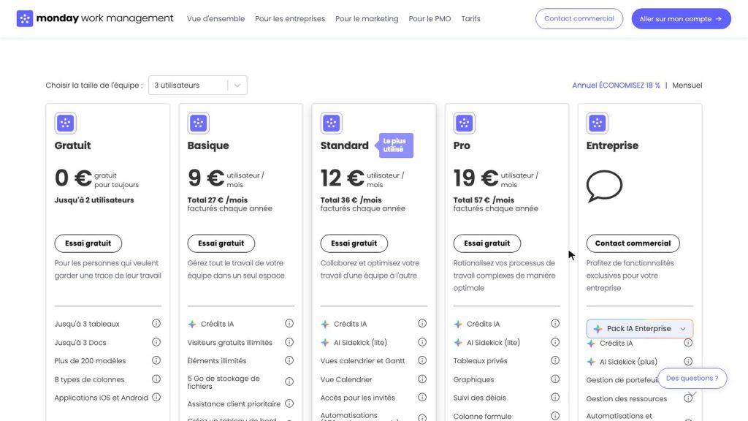Expand the Pack IA Enterprise dropdown
Viewport: 748px width, 421px height.
pyautogui.click(x=640, y=328)
